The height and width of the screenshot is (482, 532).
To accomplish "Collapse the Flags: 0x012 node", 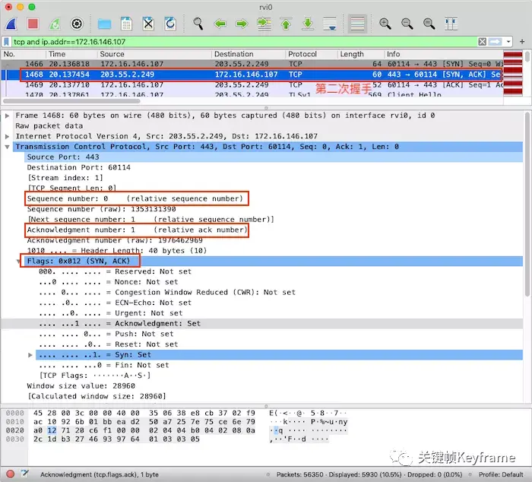I will point(19,262).
